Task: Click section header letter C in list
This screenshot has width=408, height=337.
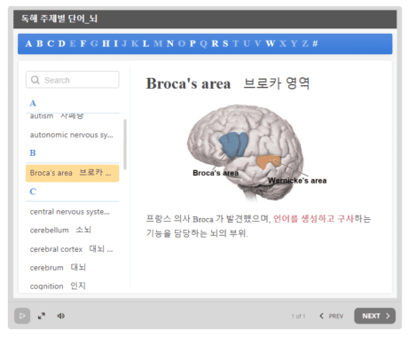Action: coord(33,192)
